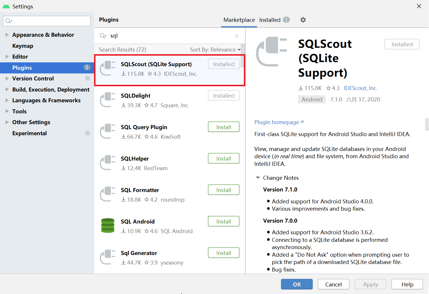
Task: Expand Build, Execution, Deployment node
Action: (x=7, y=89)
